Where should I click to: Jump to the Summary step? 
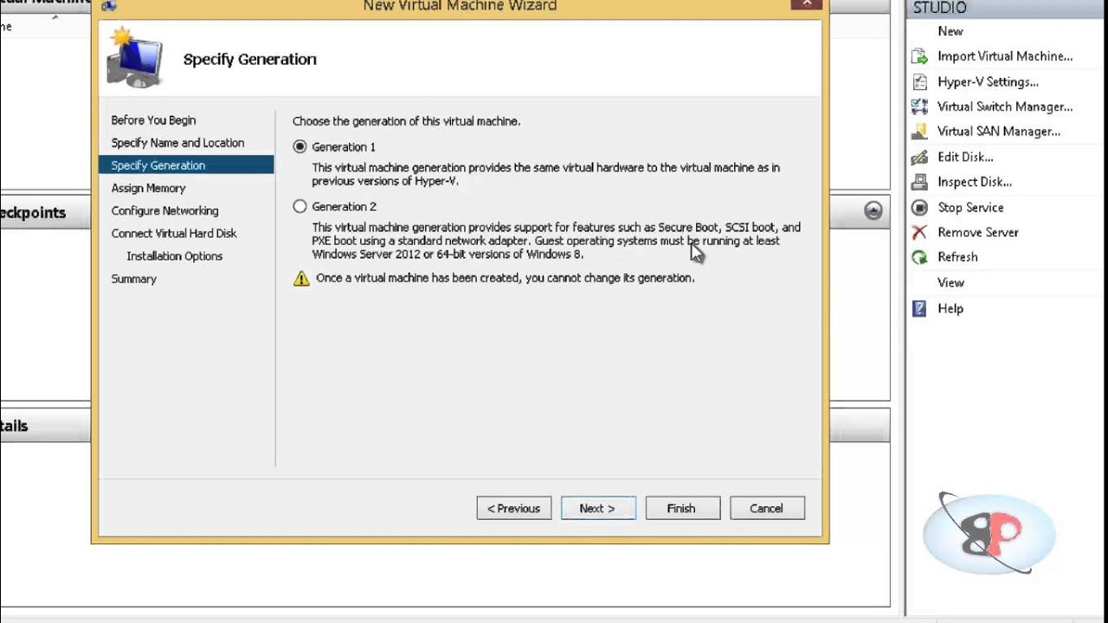(133, 279)
